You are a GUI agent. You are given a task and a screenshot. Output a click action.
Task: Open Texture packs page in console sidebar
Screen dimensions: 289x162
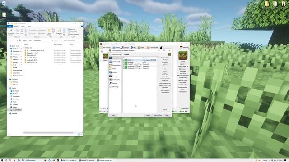[x=115, y=65]
